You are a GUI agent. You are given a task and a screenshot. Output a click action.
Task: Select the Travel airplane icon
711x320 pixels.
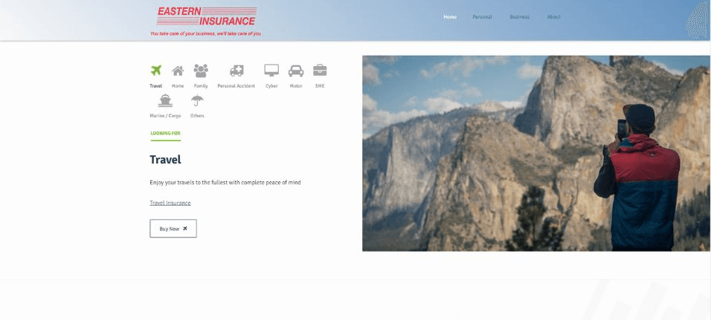coord(156,71)
